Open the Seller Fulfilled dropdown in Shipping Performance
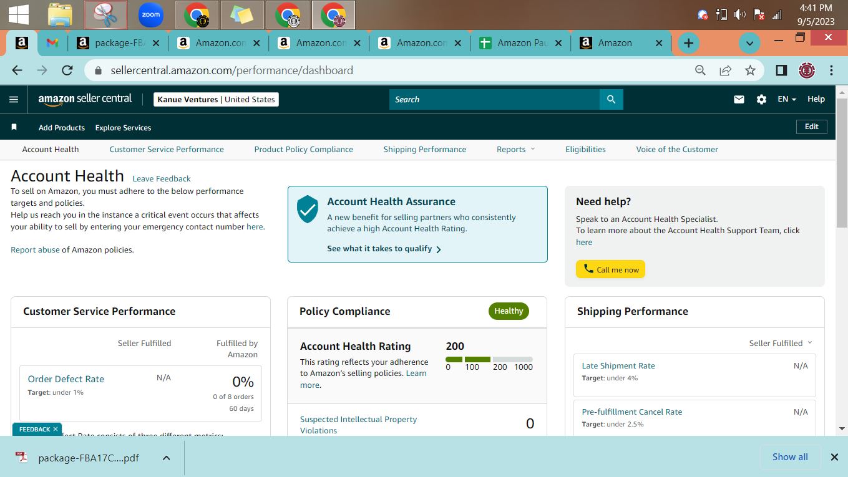Image resolution: width=848 pixels, height=477 pixels. pos(781,343)
